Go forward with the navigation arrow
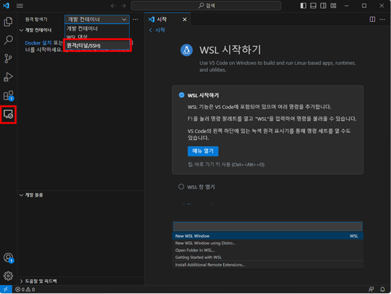391x294 pixels. click(123, 5)
